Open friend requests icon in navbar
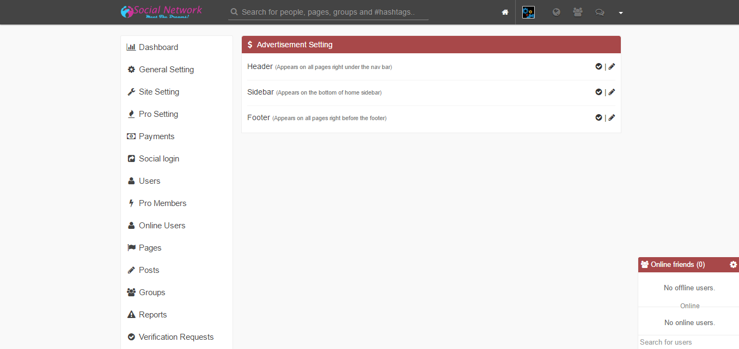Image resolution: width=739 pixels, height=349 pixels. [x=578, y=12]
